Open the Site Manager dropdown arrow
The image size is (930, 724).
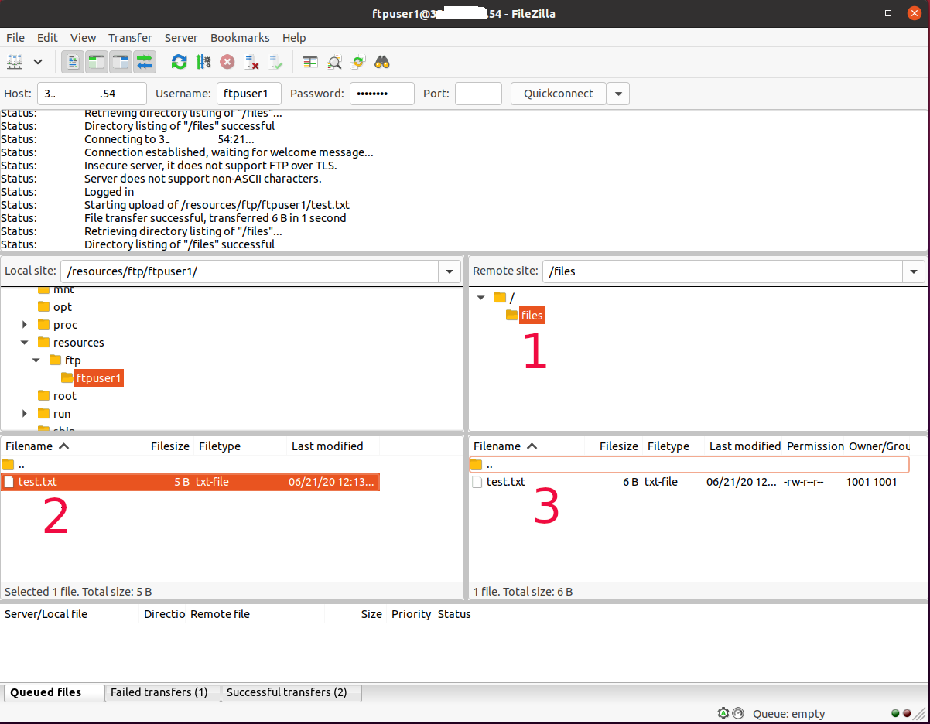click(x=38, y=62)
